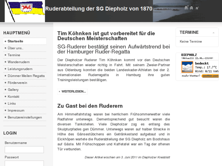Image resolution: width=222 pixels, height=166 pixels.
Task: Click the SG-Ruderer bestätigt seinen Aufwärtstrend subtitle
Action: tap(114, 49)
